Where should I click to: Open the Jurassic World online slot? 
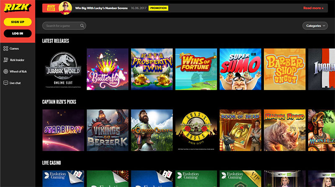click(63, 69)
